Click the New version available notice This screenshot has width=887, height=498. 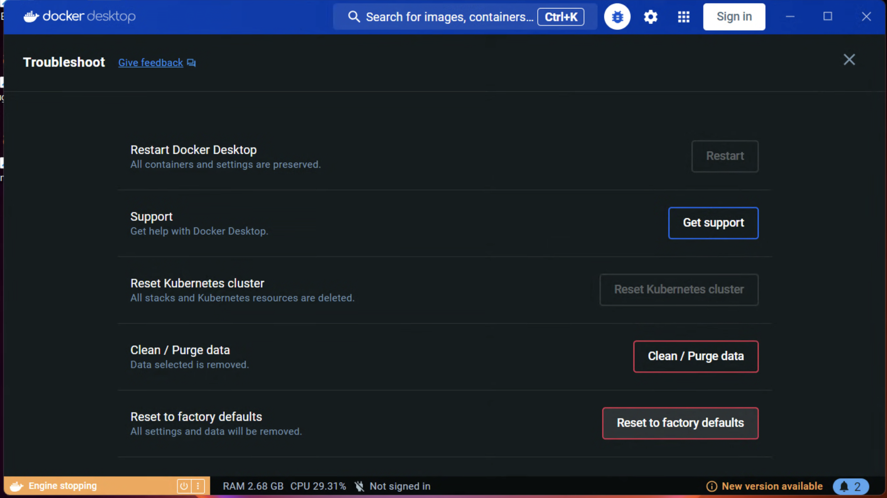point(772,486)
